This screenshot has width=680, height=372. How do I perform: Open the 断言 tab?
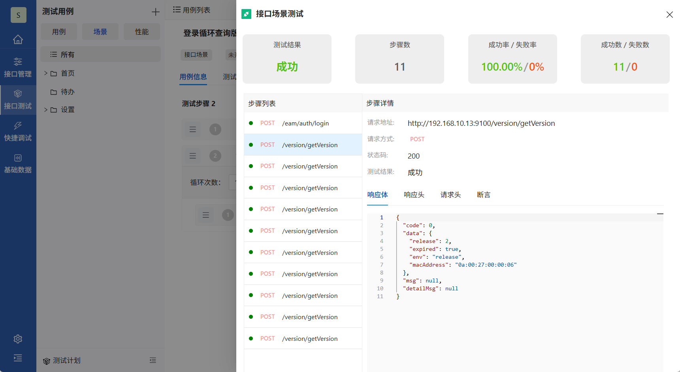click(484, 195)
